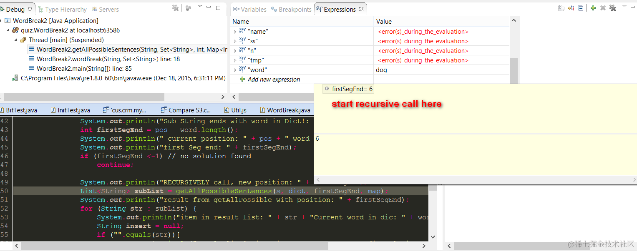This screenshot has height=251, width=637.
Task: Collapse the Thread [main] (Suspended) node
Action: tap(16, 40)
